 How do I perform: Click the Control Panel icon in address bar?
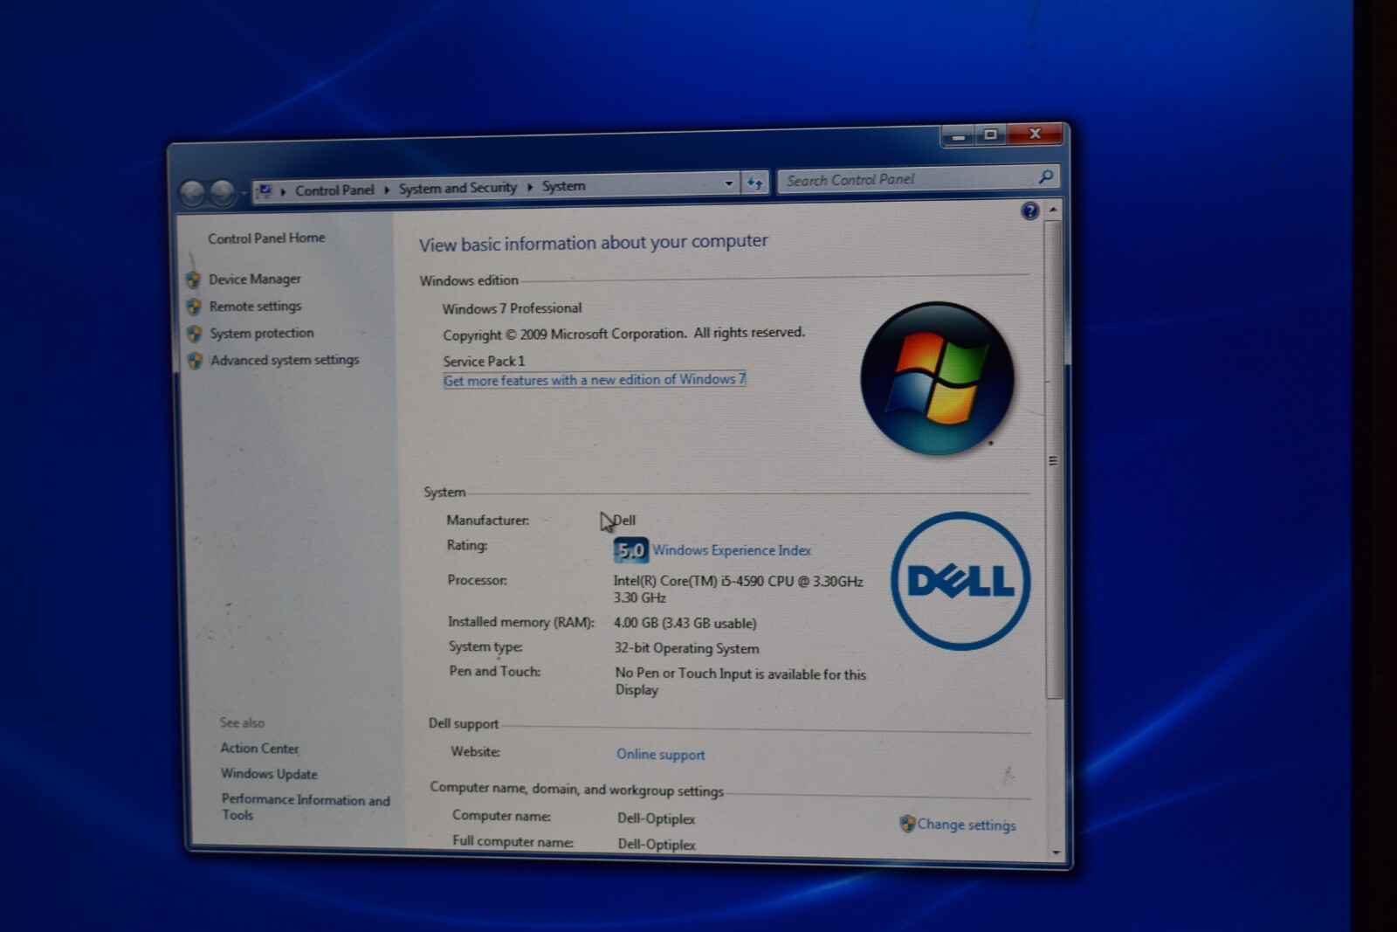pos(265,190)
